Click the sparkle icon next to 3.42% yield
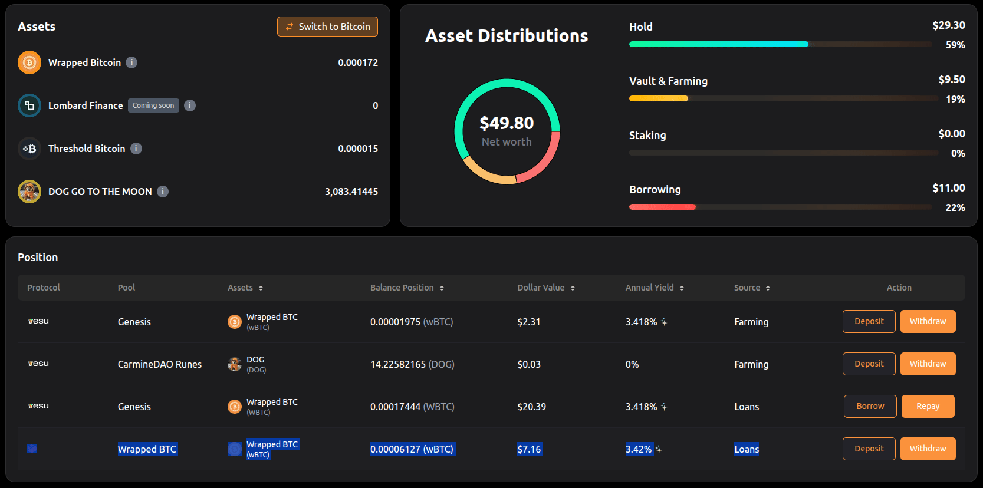 659,449
